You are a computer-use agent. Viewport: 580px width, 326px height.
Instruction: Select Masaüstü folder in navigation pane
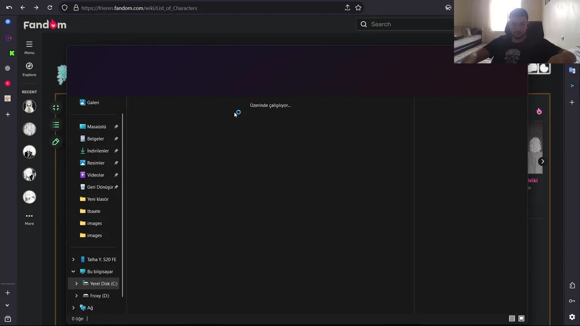pyautogui.click(x=92, y=127)
